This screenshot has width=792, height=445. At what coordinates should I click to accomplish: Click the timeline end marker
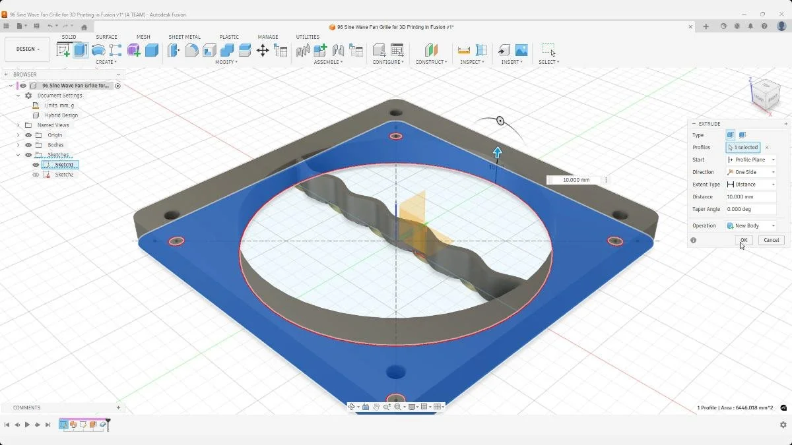click(108, 424)
